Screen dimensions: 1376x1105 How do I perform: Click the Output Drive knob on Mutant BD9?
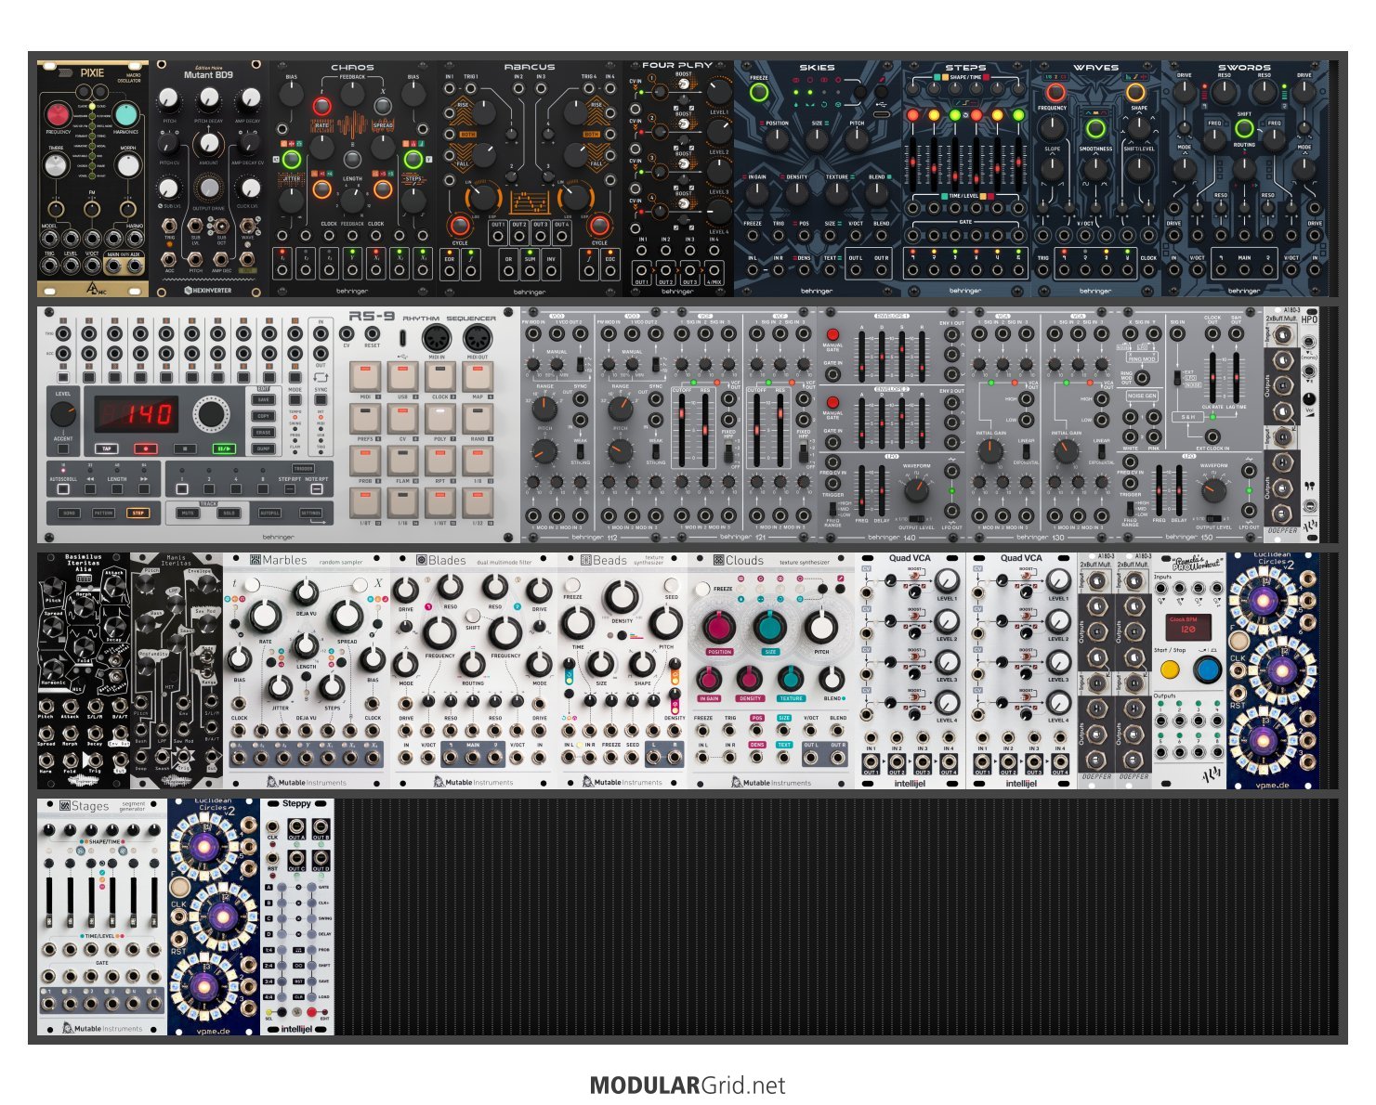pyautogui.click(x=209, y=188)
